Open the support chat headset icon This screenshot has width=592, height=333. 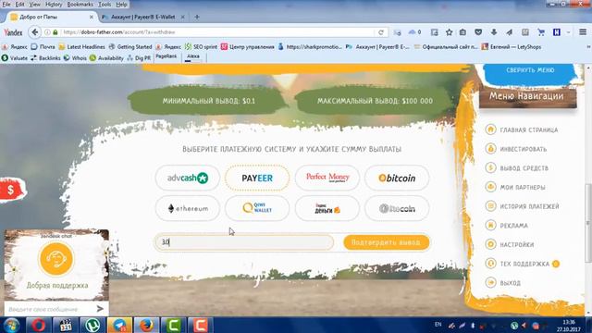[x=56, y=259]
